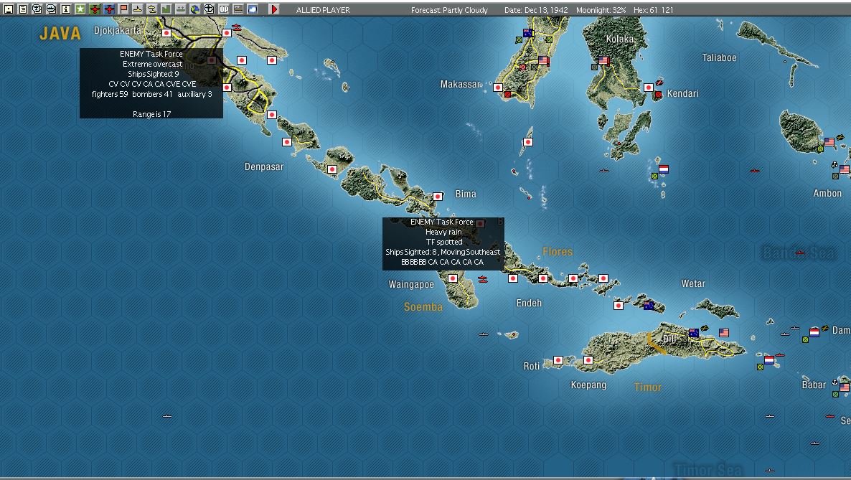Click the red play arrow end-turn button
This screenshot has width=851, height=480.
(x=273, y=9)
